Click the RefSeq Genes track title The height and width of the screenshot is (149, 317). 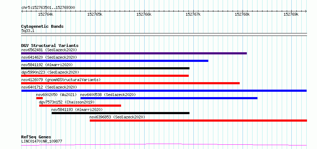click(36, 137)
